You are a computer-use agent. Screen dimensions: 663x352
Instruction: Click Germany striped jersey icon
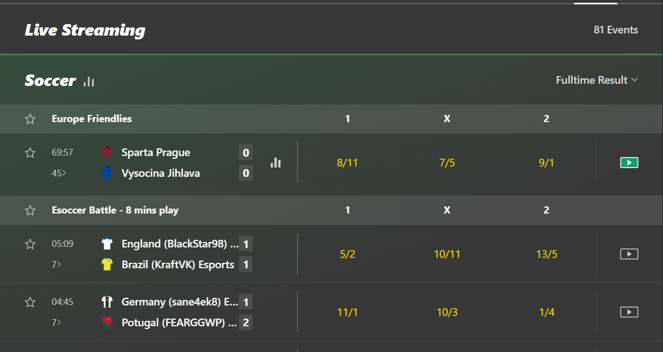107,302
